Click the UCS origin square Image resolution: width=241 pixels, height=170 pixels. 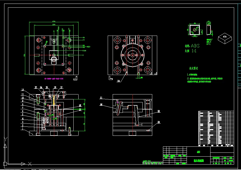pyautogui.click(x=5, y=164)
